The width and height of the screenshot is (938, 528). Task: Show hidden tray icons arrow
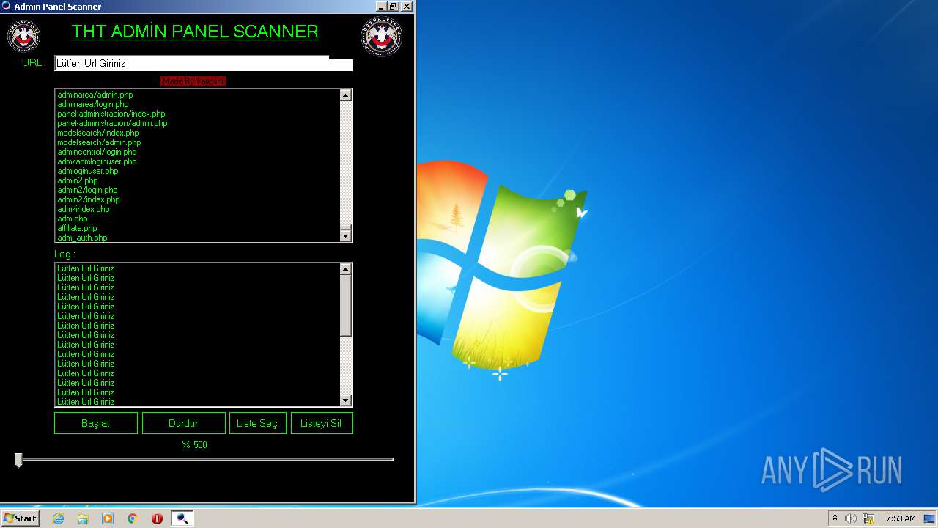point(835,518)
